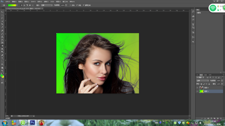225x126 pixels.
Task: Select the Horizontal Type tool
Action: [2, 58]
